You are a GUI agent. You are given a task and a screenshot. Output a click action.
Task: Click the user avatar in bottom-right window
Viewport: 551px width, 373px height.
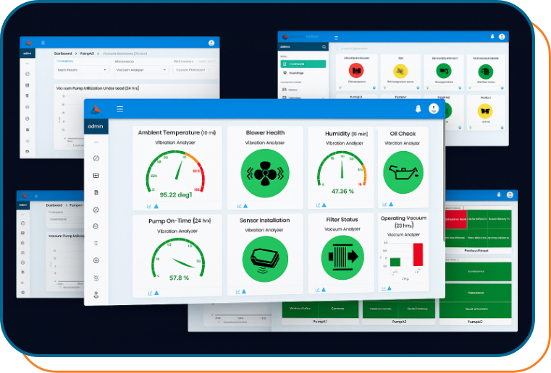(510, 194)
